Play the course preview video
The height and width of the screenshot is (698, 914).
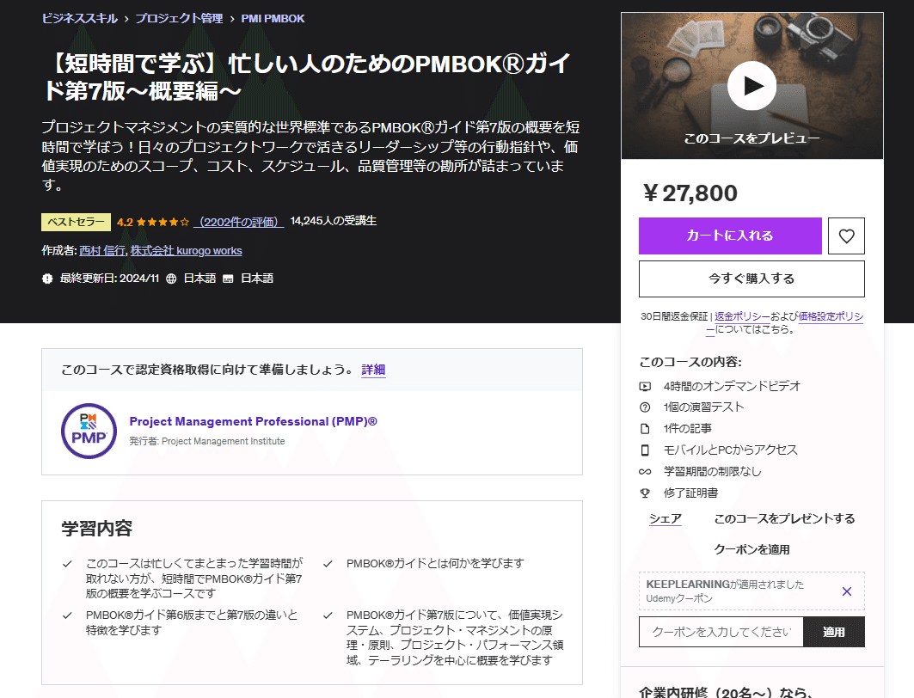tap(752, 86)
